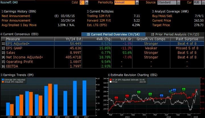The width and height of the screenshot is (205, 118).
Task: Click the 8.999T Sales estimate
Action: click(75, 53)
